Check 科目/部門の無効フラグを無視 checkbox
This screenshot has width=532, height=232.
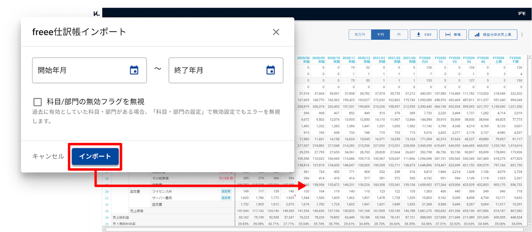[x=37, y=102]
